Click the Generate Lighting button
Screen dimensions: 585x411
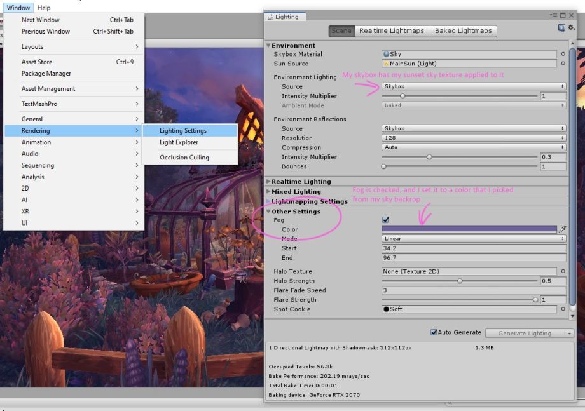tap(525, 333)
